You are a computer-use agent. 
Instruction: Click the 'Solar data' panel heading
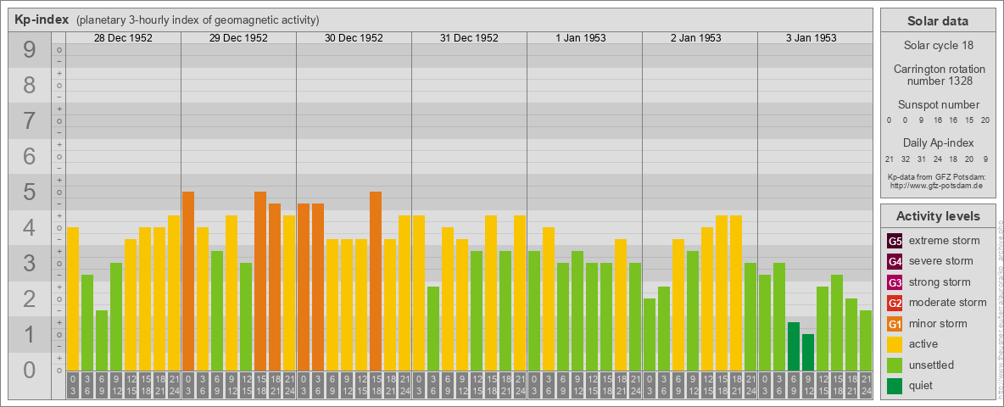(937, 21)
